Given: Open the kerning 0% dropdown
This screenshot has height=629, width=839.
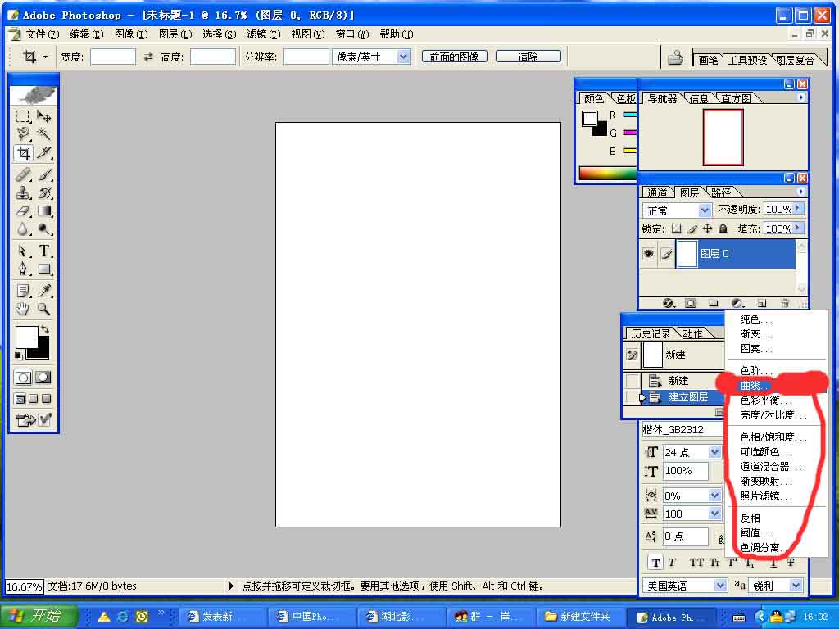Looking at the screenshot, I should 714,496.
